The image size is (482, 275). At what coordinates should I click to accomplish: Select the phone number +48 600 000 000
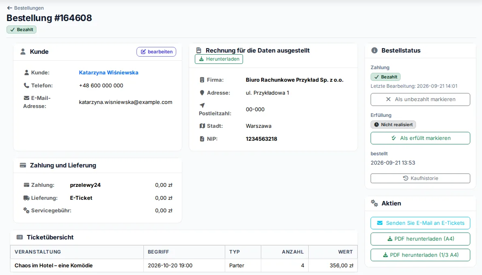(101, 85)
